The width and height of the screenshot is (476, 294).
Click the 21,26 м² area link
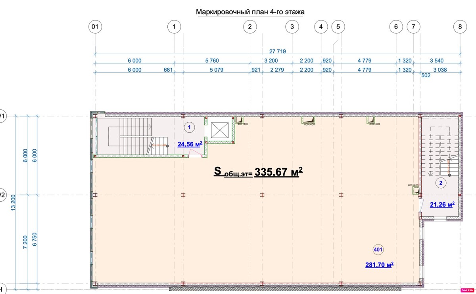[x=442, y=204]
